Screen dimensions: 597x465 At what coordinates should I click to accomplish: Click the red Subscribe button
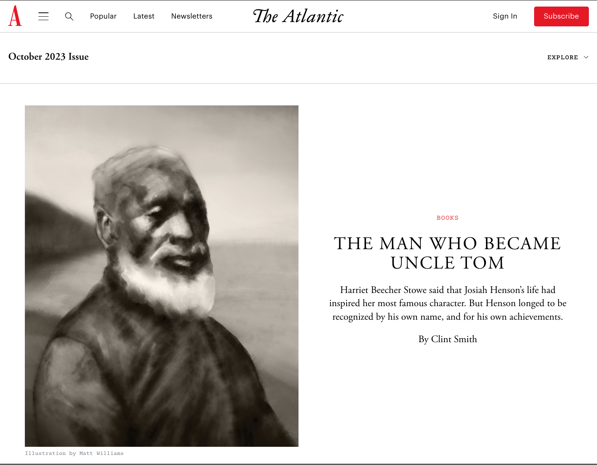tap(561, 16)
